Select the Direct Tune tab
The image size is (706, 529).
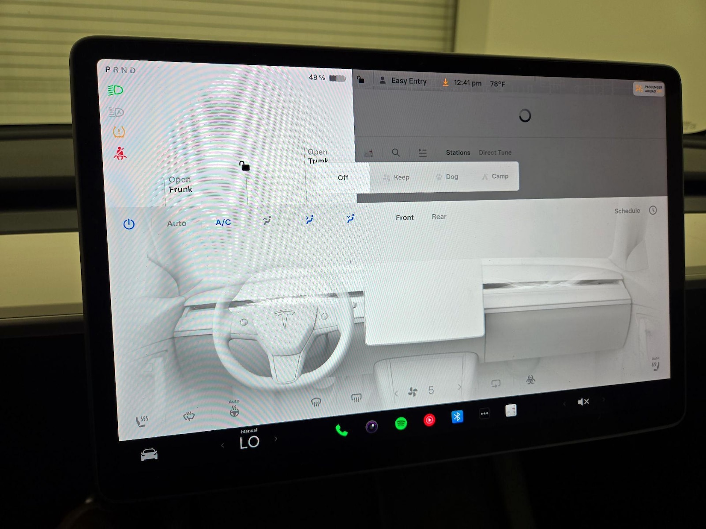pyautogui.click(x=495, y=153)
